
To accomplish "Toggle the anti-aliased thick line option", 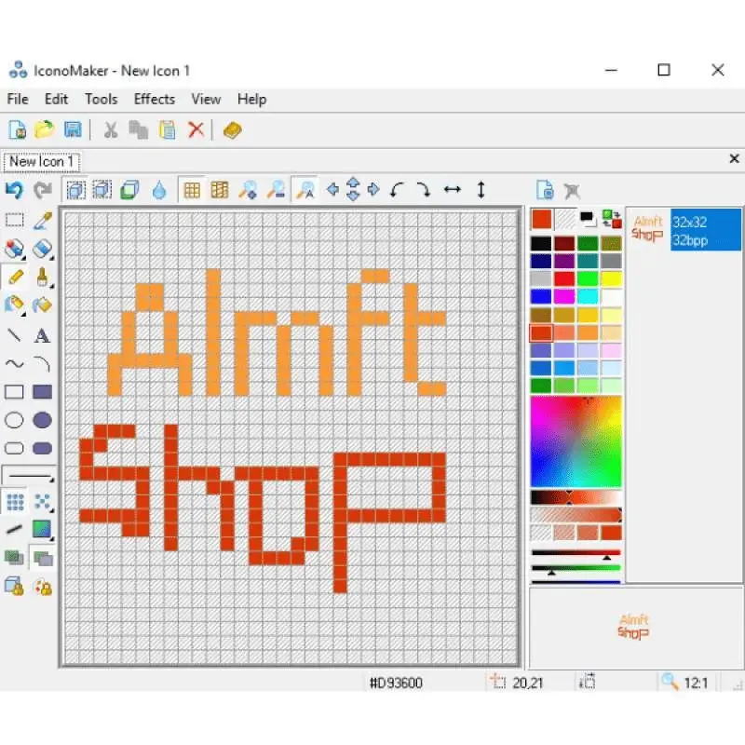I will coord(14,529).
